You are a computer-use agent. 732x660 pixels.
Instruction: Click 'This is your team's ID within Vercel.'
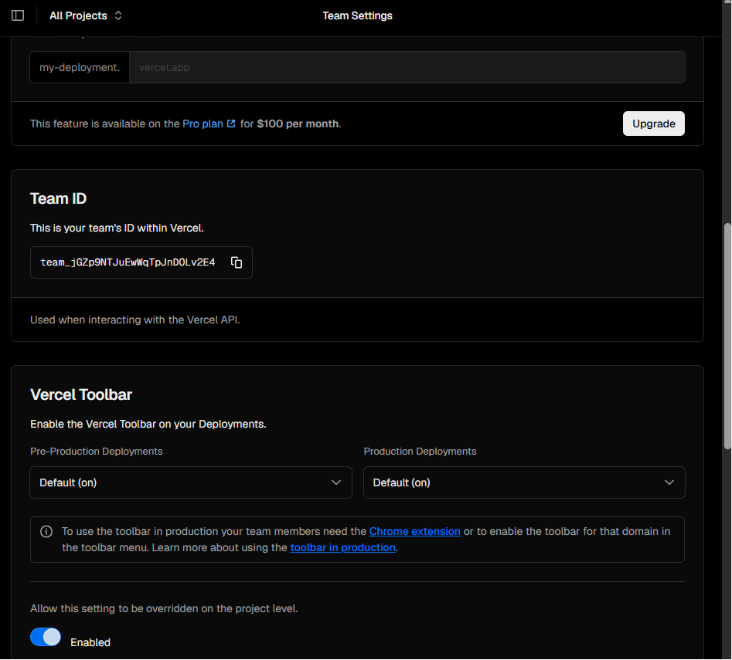tap(117, 228)
